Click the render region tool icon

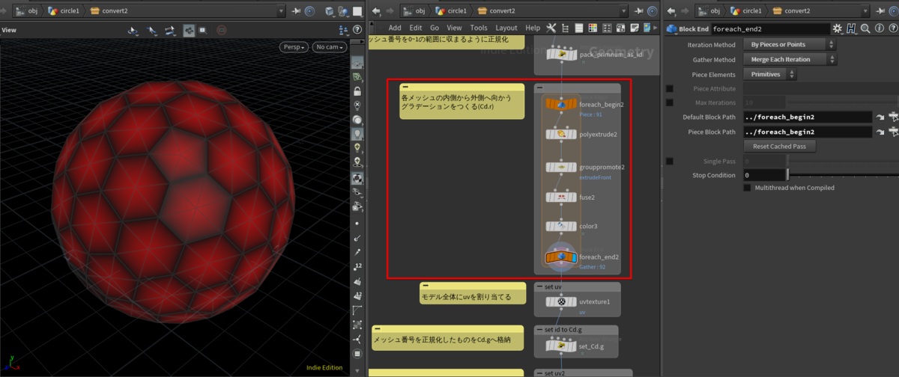point(203,30)
